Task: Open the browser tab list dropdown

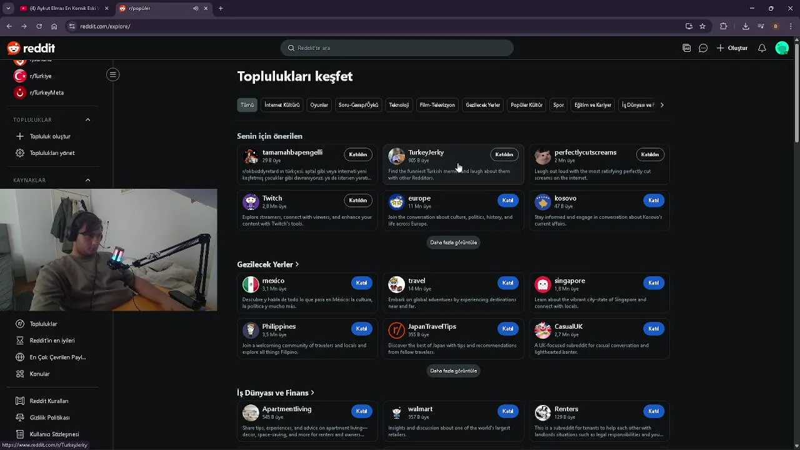Action: pyautogui.click(x=8, y=9)
